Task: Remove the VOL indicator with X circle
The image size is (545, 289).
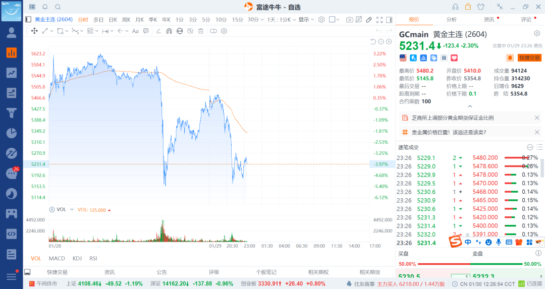Action: click(52, 209)
